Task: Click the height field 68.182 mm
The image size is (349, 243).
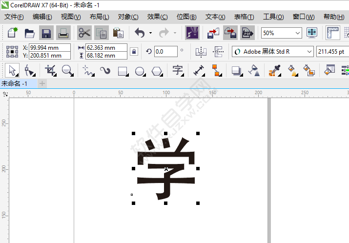Action: click(x=106, y=56)
